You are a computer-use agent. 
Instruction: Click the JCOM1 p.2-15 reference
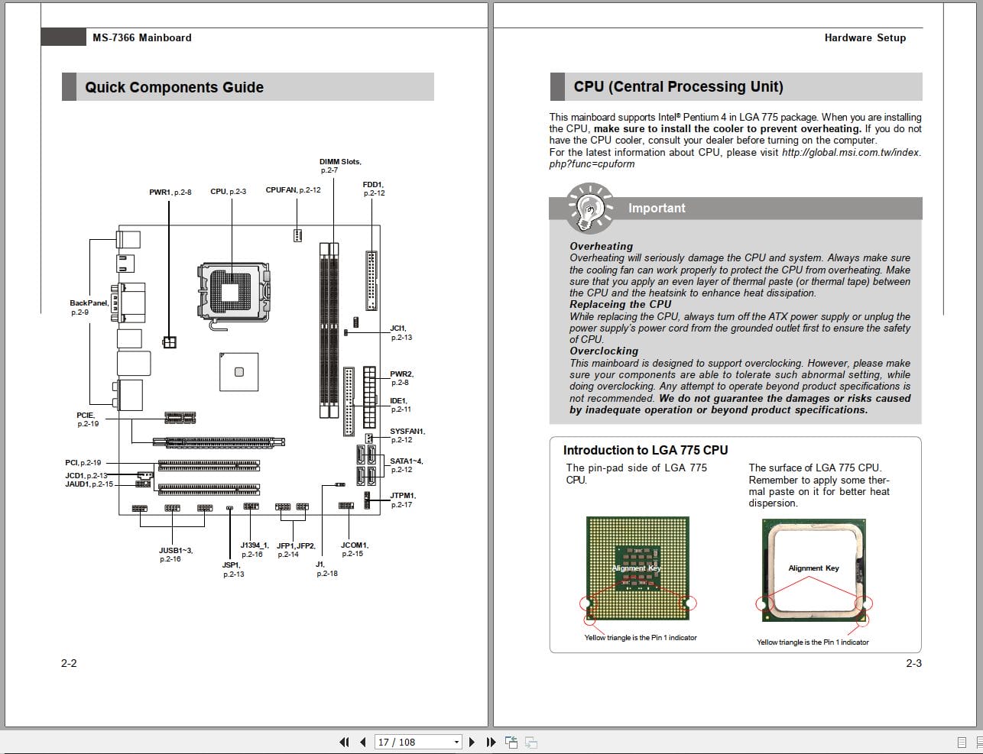tap(355, 549)
